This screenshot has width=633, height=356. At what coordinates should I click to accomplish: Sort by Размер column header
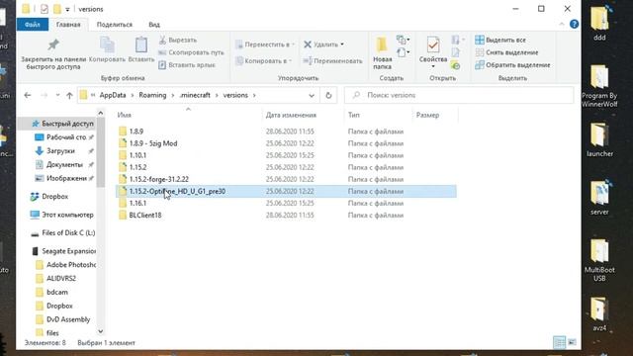pos(427,115)
